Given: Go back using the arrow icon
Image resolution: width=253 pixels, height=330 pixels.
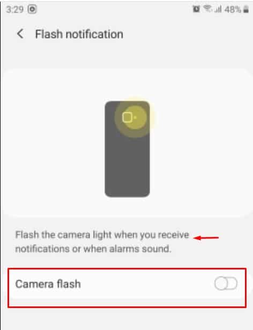Looking at the screenshot, I should point(20,34).
